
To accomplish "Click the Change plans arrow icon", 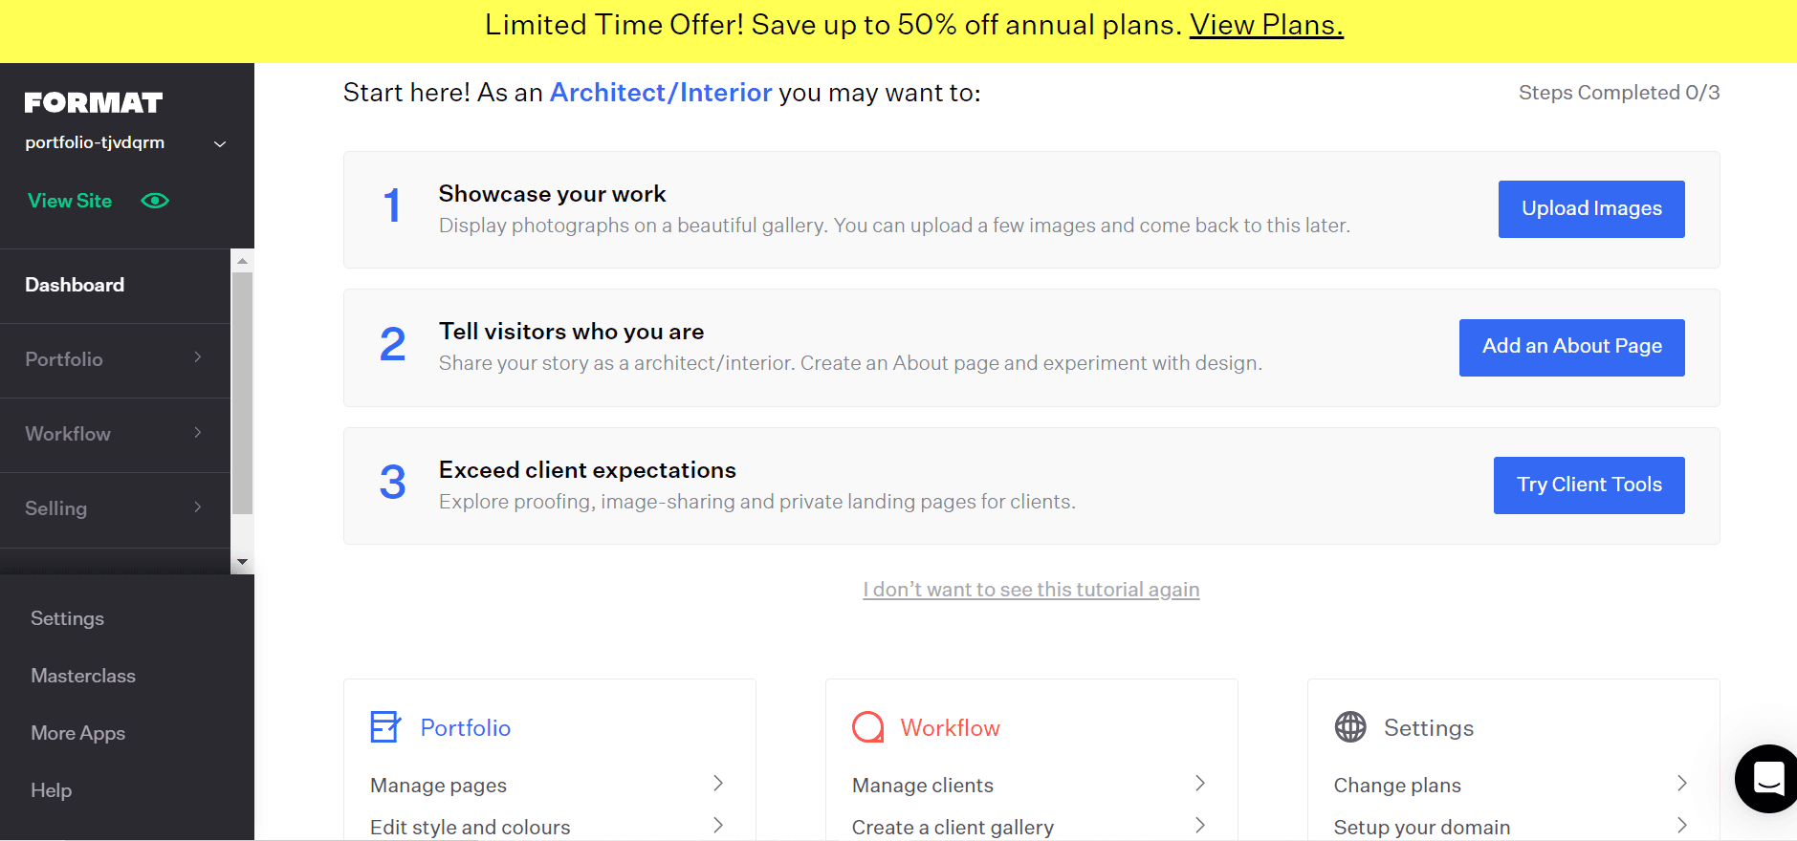I will pyautogui.click(x=1681, y=784).
